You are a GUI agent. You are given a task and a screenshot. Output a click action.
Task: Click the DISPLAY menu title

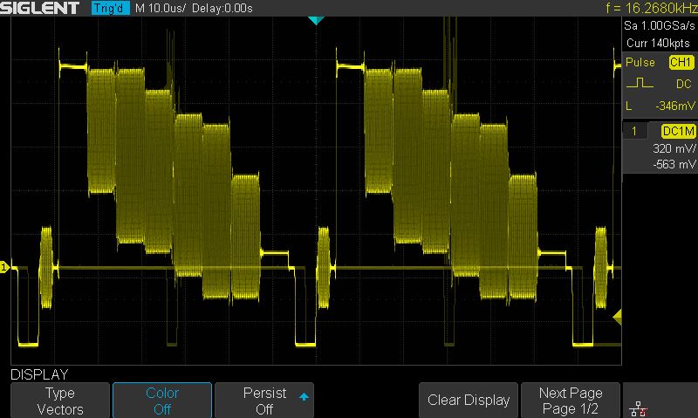point(38,373)
